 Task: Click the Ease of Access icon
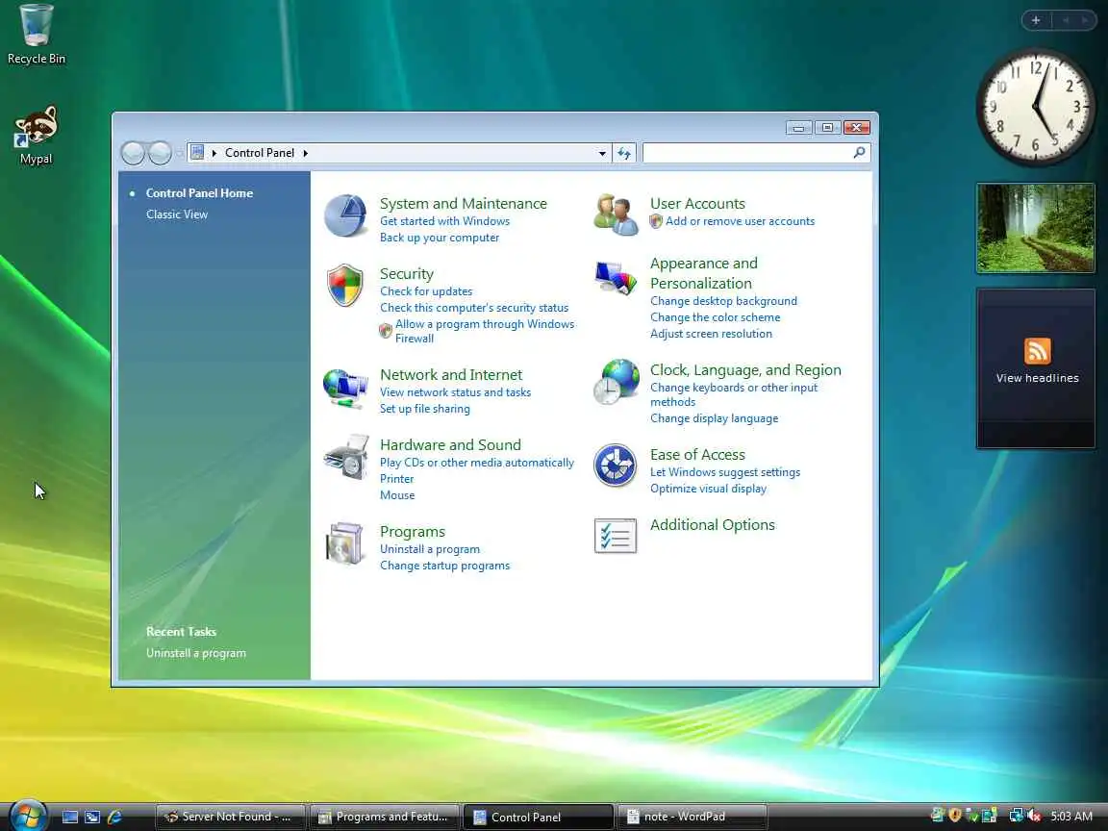(x=615, y=465)
